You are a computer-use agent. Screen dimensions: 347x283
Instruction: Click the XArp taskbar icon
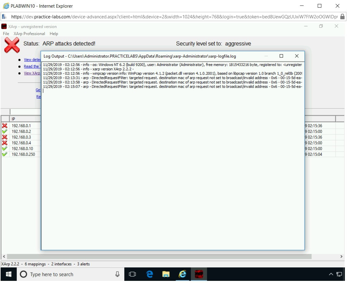199,274
